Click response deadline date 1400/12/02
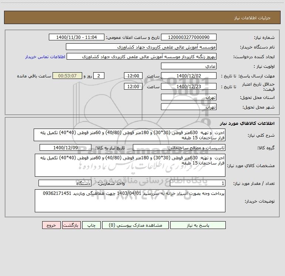The width and height of the screenshot is (285, 276). tap(189, 76)
